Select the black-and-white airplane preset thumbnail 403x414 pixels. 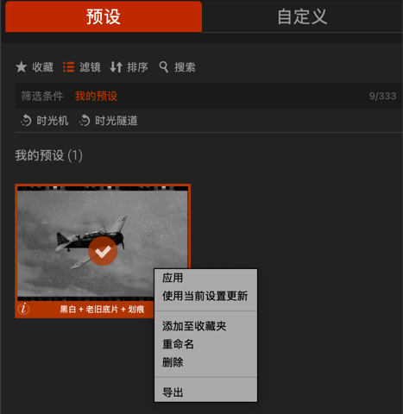103,243
